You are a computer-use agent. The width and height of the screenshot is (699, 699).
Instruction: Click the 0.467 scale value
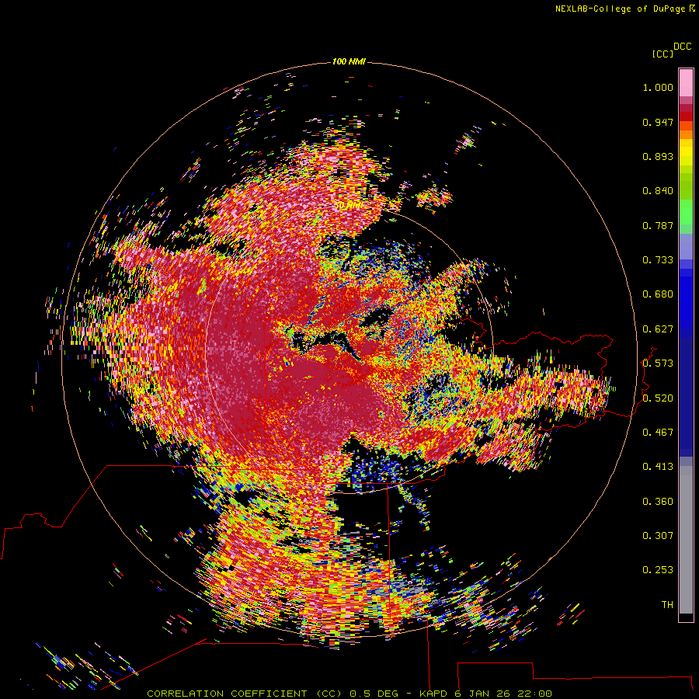[x=658, y=433]
